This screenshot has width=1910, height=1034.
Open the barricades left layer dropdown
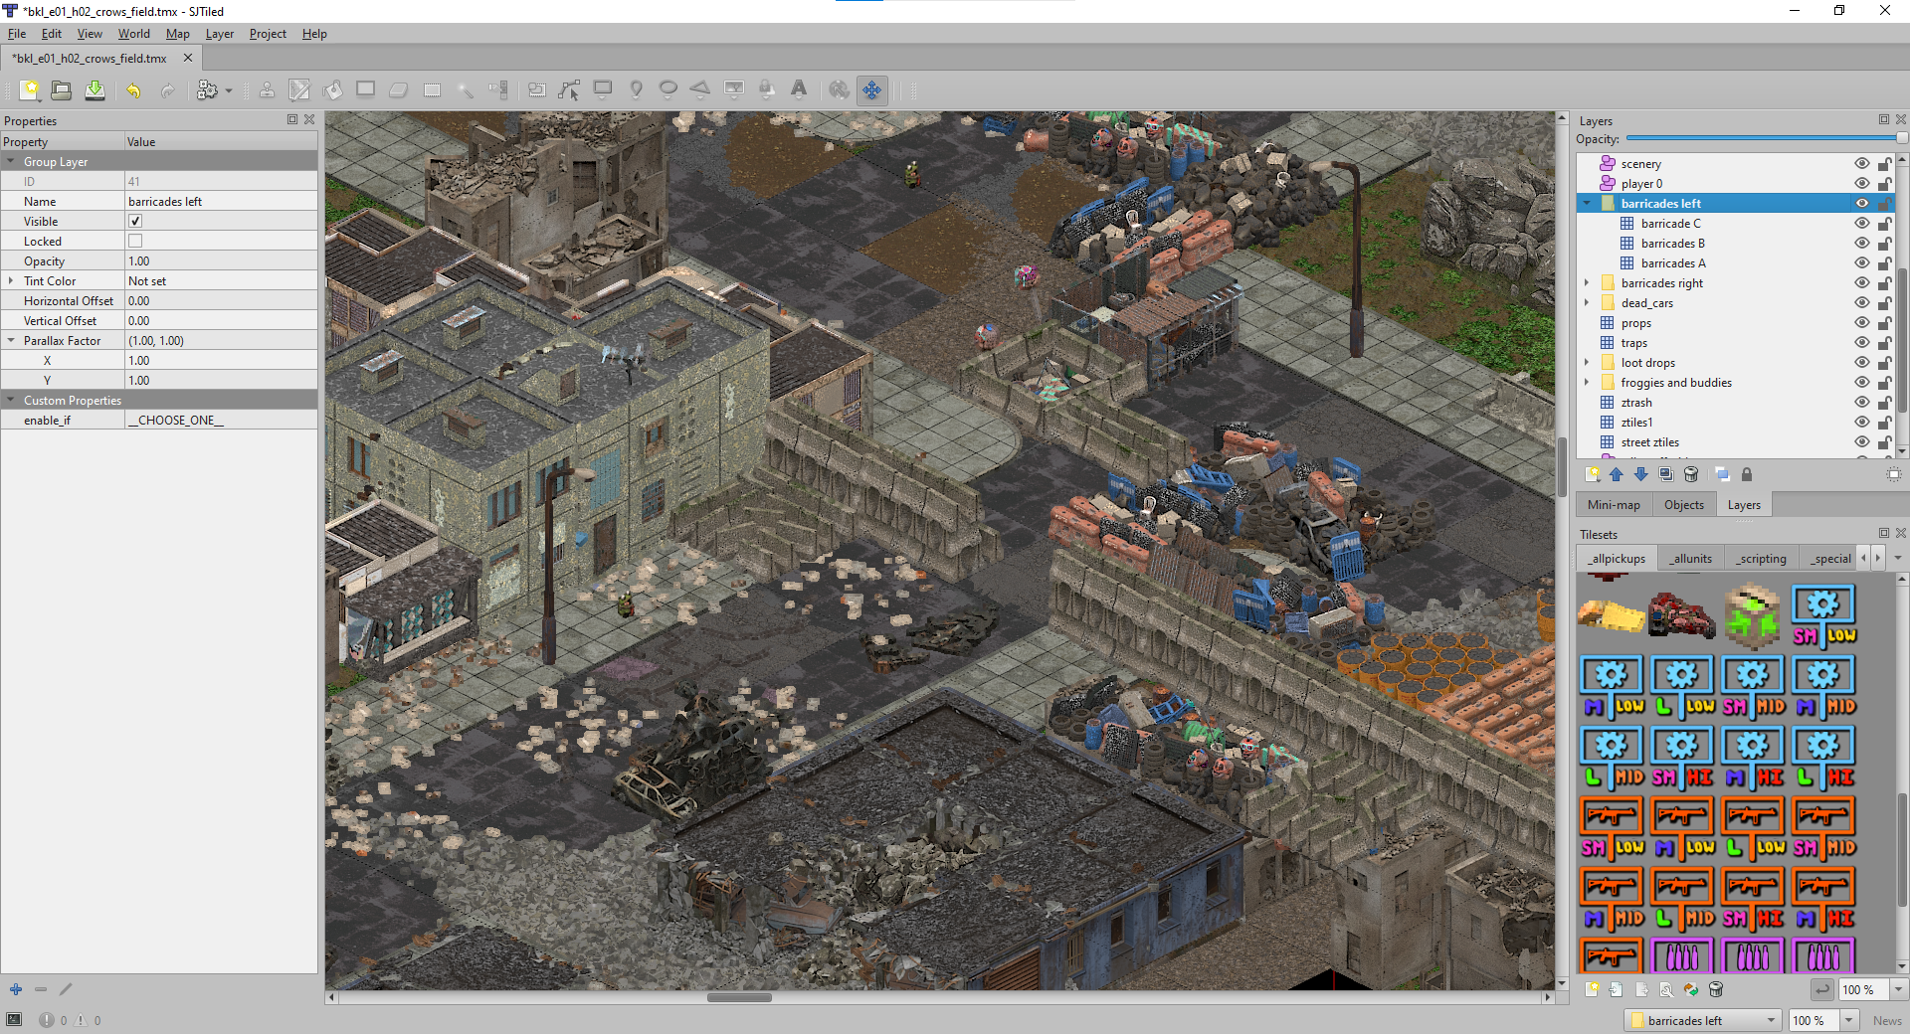pos(1771,1020)
